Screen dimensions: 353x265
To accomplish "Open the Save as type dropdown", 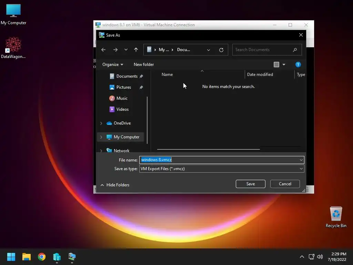I will (222, 168).
